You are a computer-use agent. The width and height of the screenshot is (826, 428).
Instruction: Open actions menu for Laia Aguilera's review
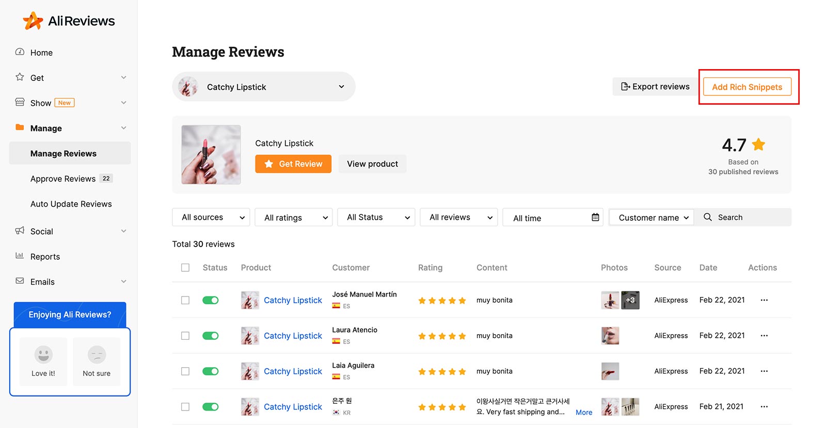pos(764,371)
